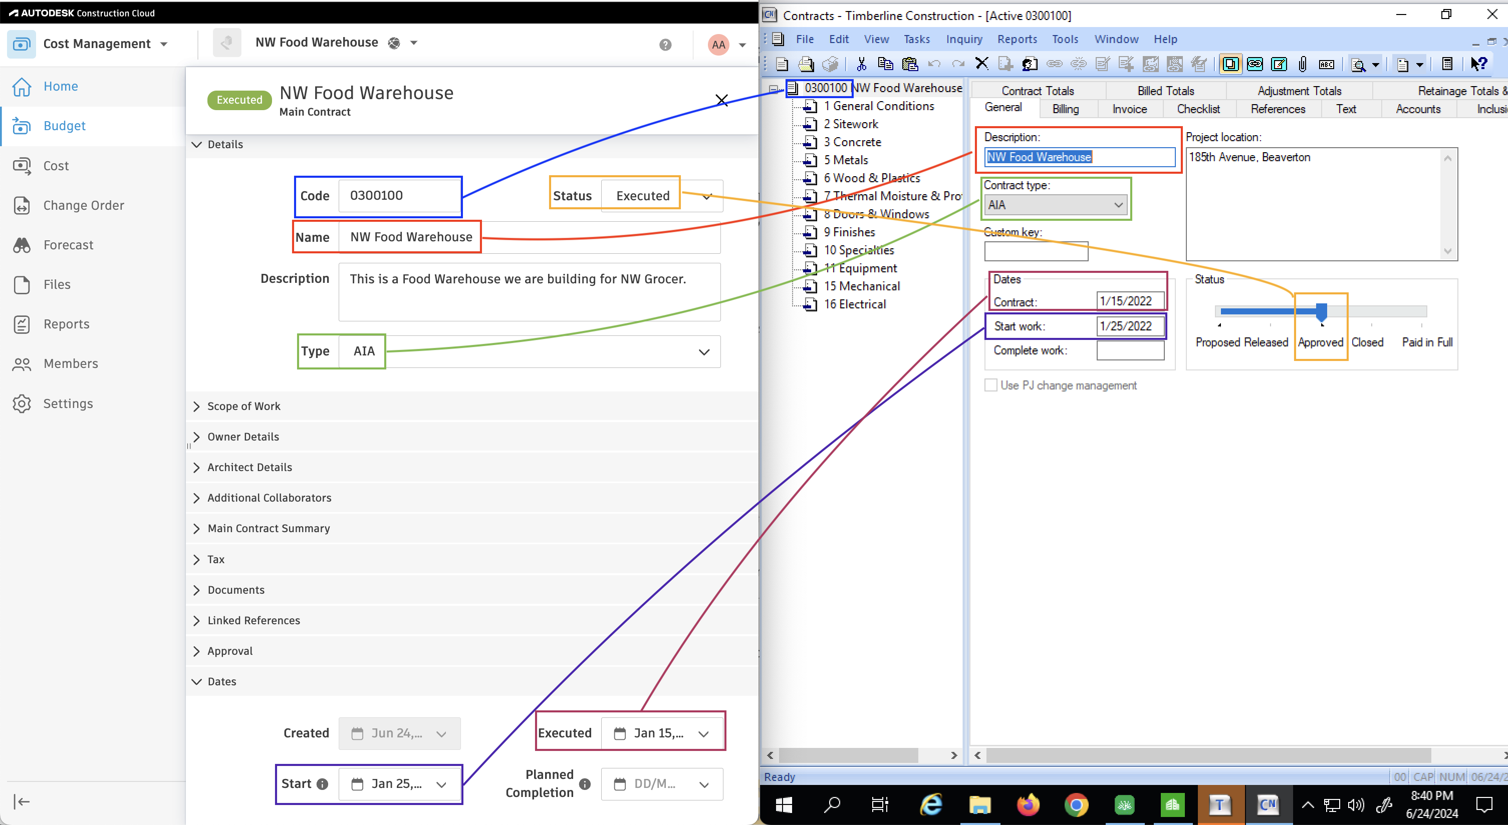
Task: Open the Cost Management module dropdown
Action: [x=164, y=44]
